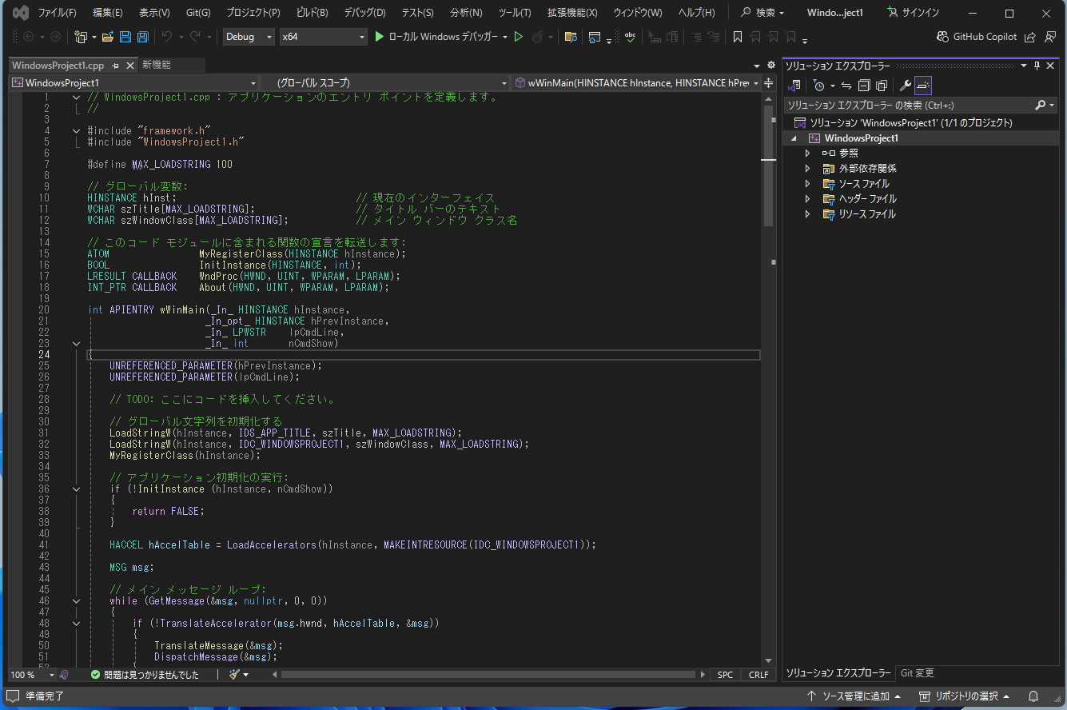Open the editor tab list dropdown arrow
1067x710 pixels.
[757, 66]
